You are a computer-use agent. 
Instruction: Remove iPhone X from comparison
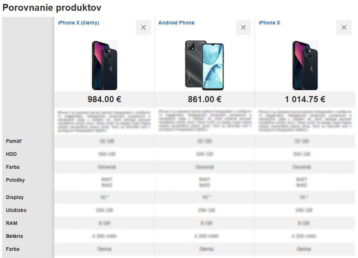[x=344, y=27]
